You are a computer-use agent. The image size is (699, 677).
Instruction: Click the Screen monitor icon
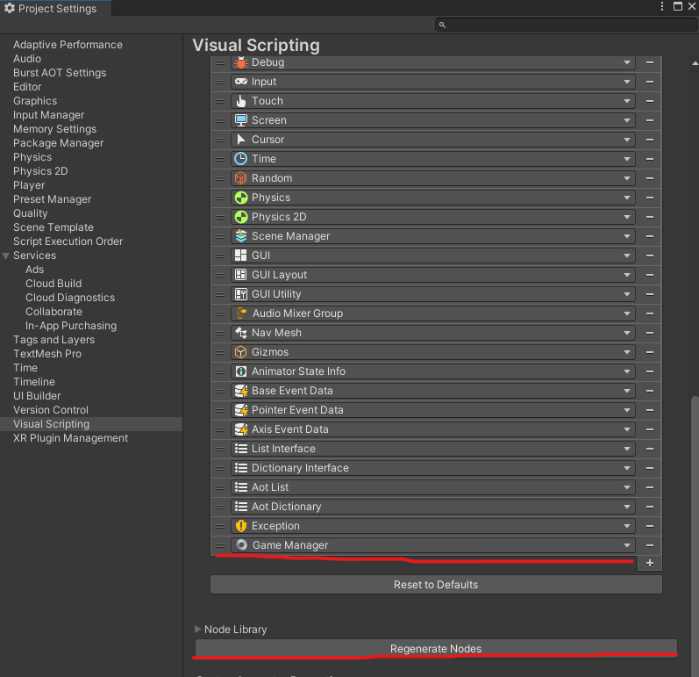coord(240,120)
